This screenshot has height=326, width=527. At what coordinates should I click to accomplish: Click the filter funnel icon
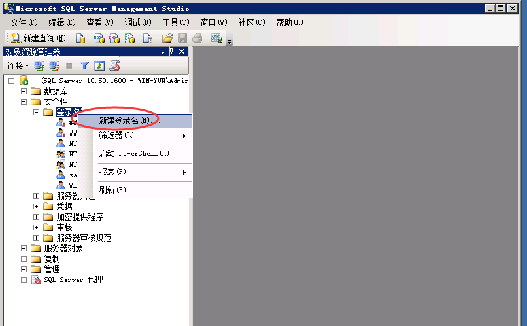(84, 66)
